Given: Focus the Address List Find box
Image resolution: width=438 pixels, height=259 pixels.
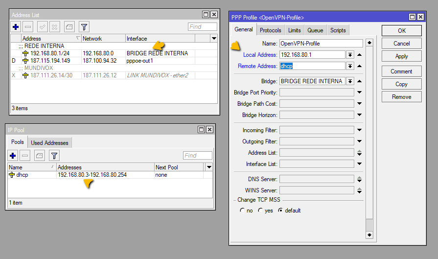Looking at the screenshot, I should coord(203,27).
